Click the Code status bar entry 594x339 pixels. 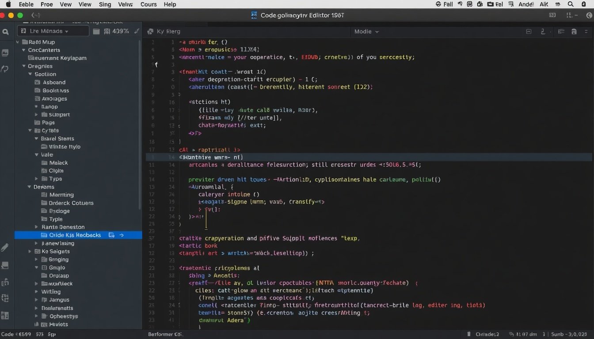(16, 334)
